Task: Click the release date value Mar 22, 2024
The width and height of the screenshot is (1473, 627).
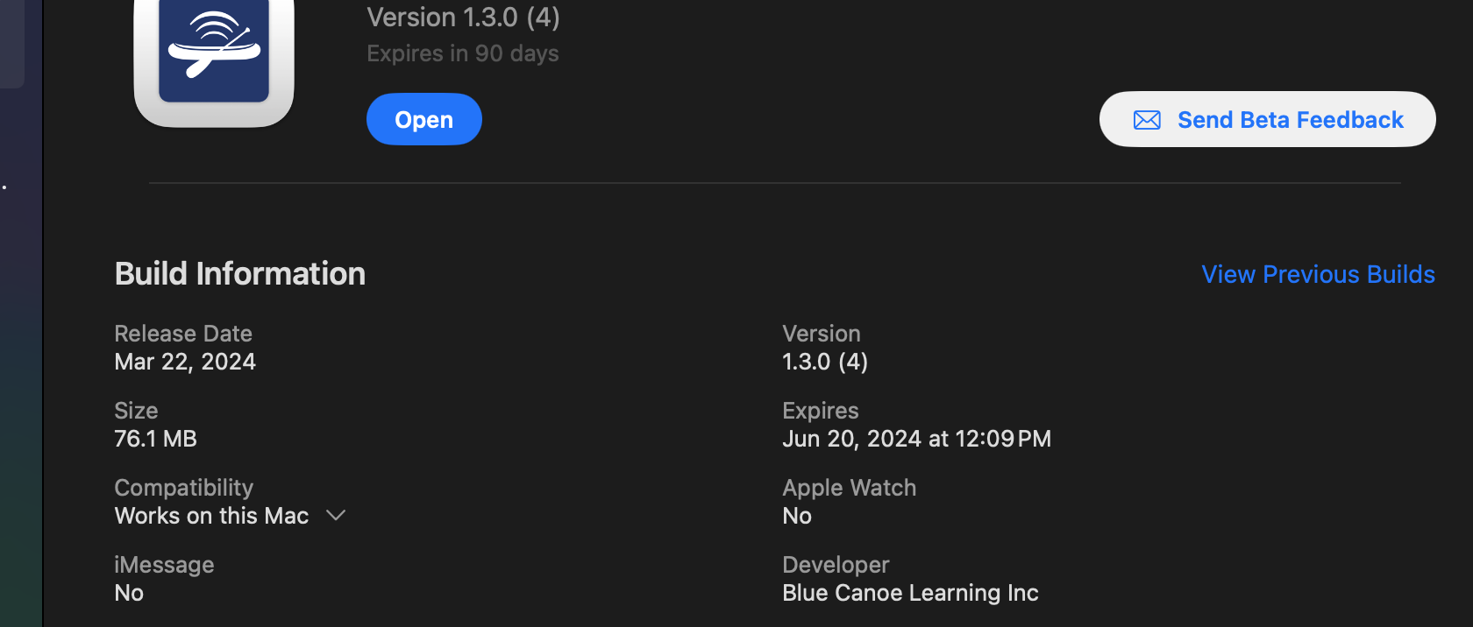Action: coord(185,362)
